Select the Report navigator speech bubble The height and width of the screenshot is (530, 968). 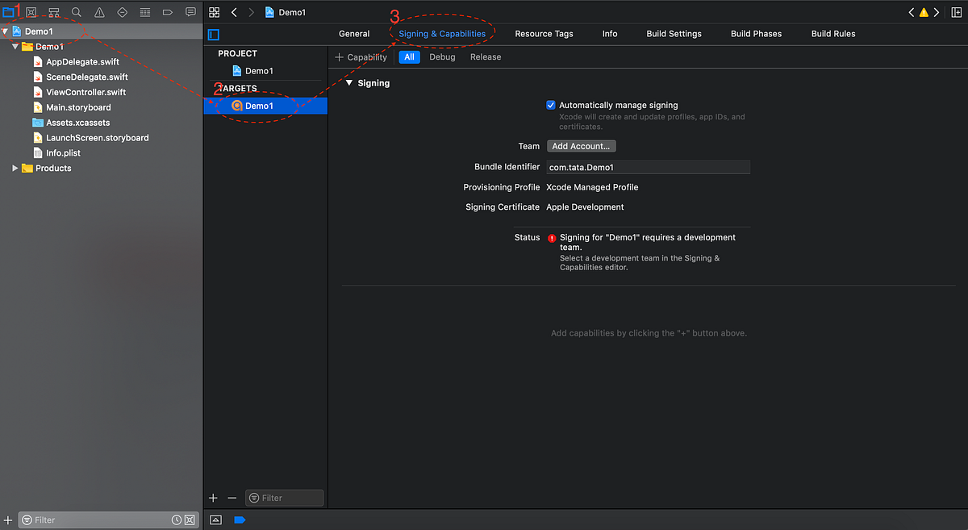(190, 12)
